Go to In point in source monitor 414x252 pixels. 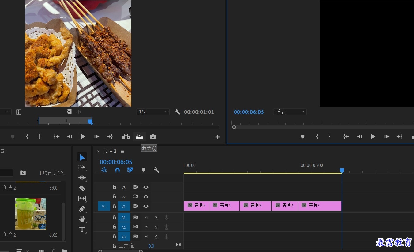(57, 137)
